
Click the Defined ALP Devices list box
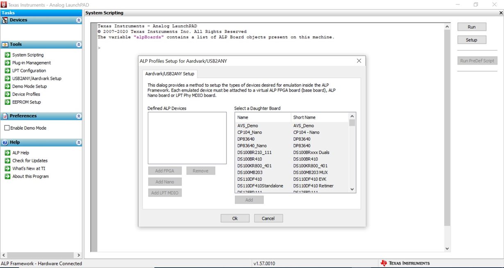[x=187, y=138]
